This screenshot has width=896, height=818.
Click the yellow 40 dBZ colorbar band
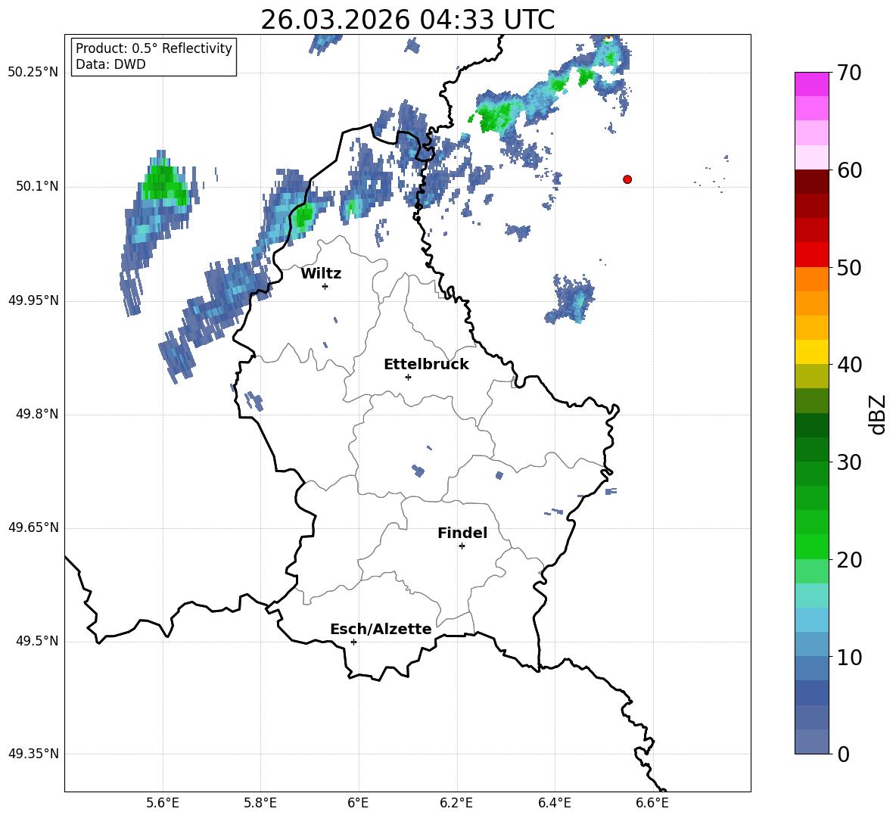click(x=811, y=352)
